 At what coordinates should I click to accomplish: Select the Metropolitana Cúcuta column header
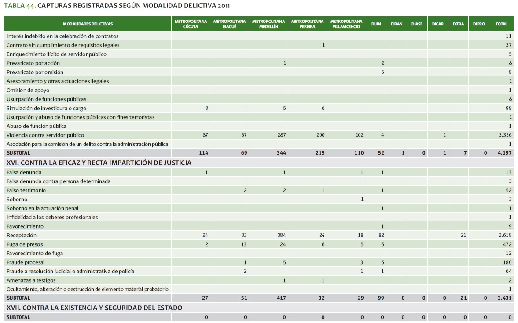[191, 24]
